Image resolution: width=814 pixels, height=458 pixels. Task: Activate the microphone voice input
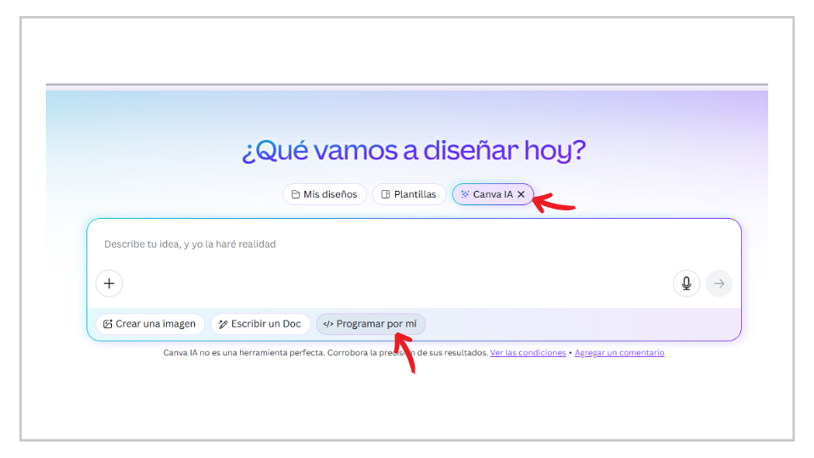(686, 283)
